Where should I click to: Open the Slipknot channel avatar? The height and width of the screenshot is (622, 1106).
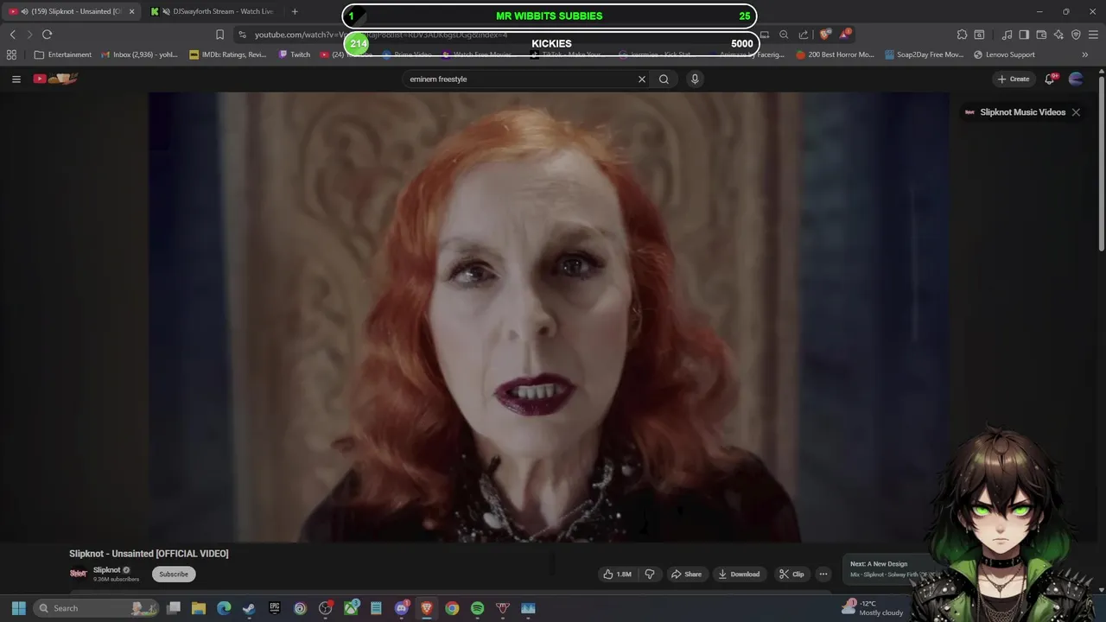79,574
